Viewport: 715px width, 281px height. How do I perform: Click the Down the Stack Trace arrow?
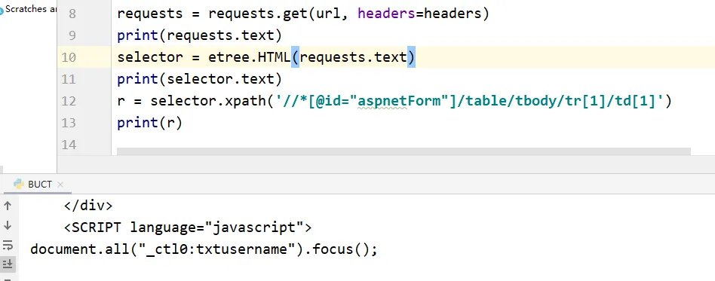[8, 225]
